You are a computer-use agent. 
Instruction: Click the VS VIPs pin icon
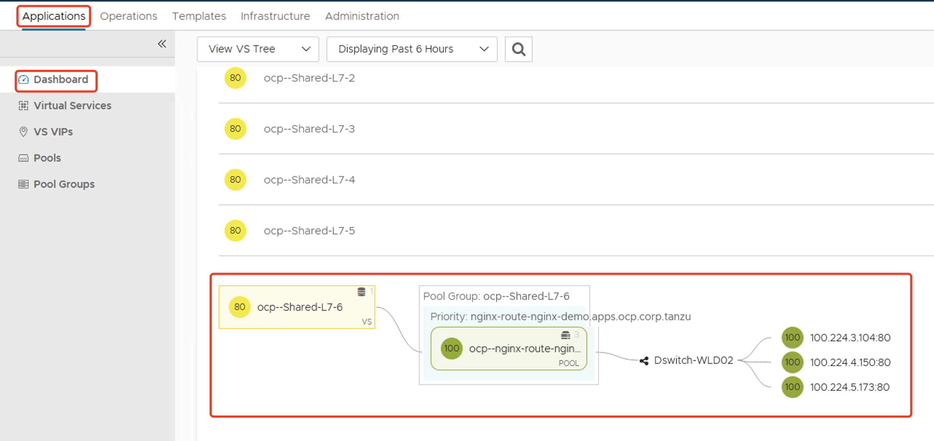(x=24, y=132)
